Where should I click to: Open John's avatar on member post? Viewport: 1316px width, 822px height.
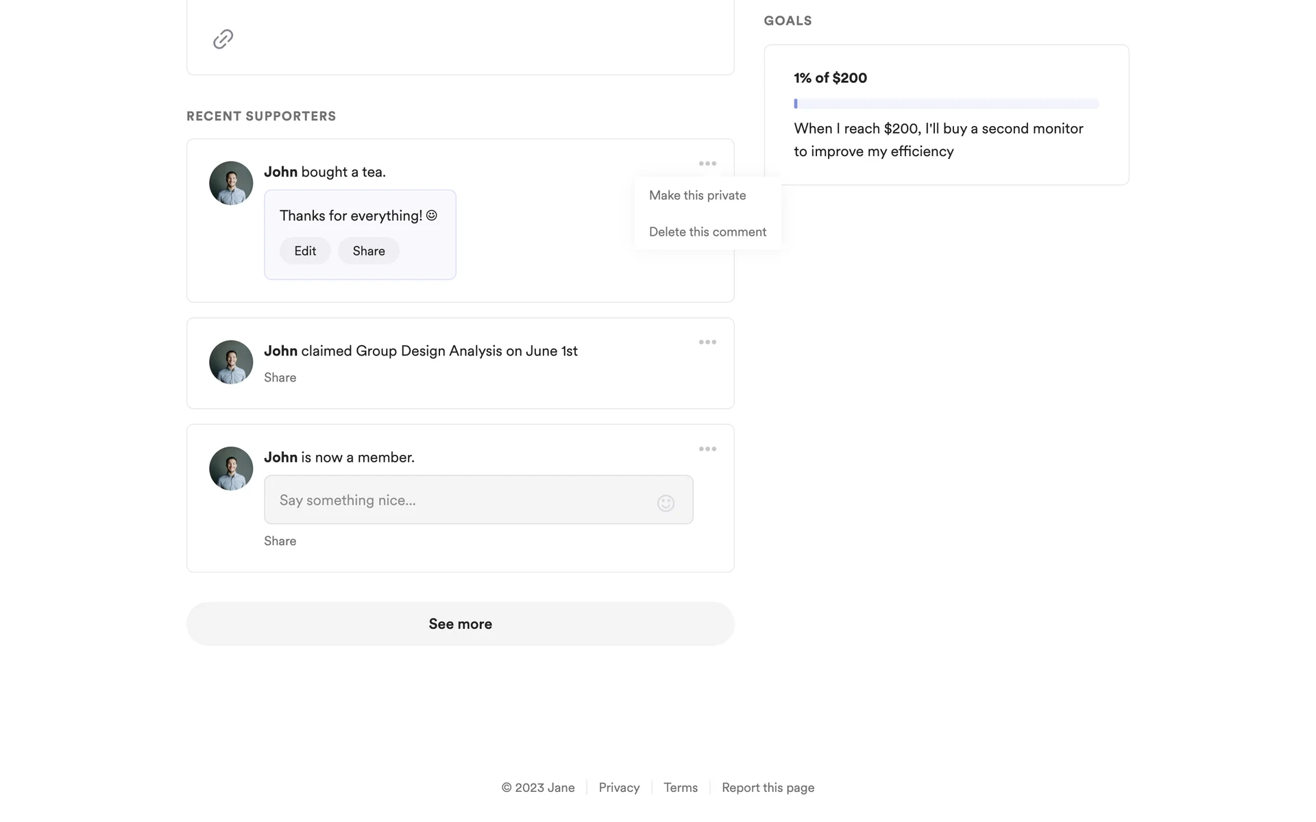[231, 469]
